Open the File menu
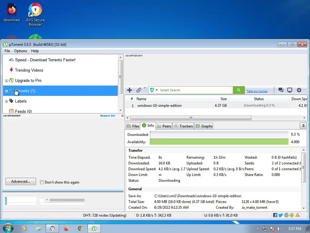This screenshot has height=233, width=310. [x=7, y=51]
